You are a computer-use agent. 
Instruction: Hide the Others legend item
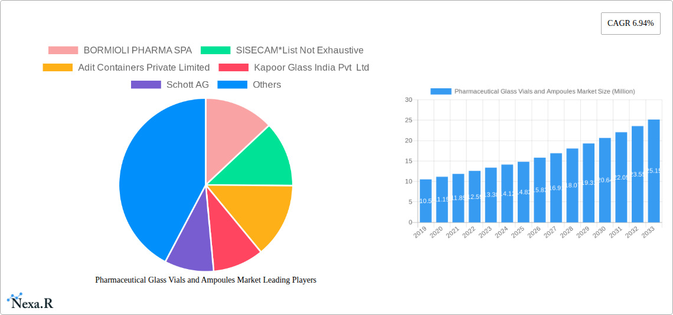[249, 85]
